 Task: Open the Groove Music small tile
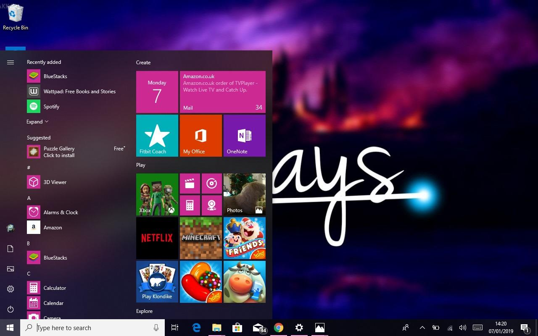pyautogui.click(x=212, y=184)
